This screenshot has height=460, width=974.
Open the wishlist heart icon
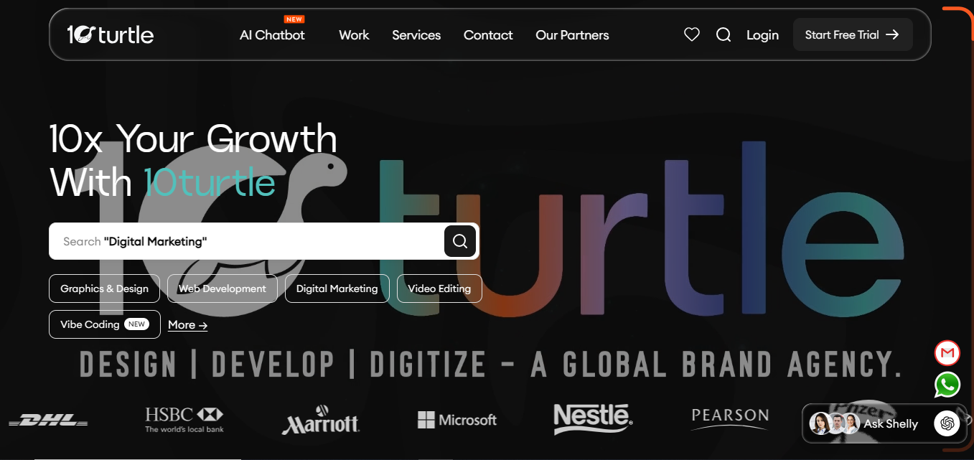[x=692, y=34]
